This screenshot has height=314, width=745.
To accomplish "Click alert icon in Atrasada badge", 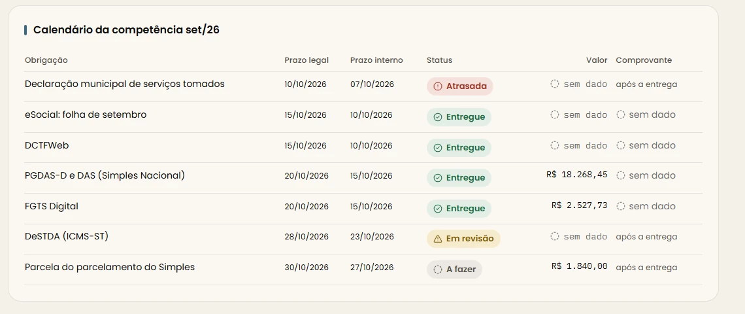I will pyautogui.click(x=438, y=86).
